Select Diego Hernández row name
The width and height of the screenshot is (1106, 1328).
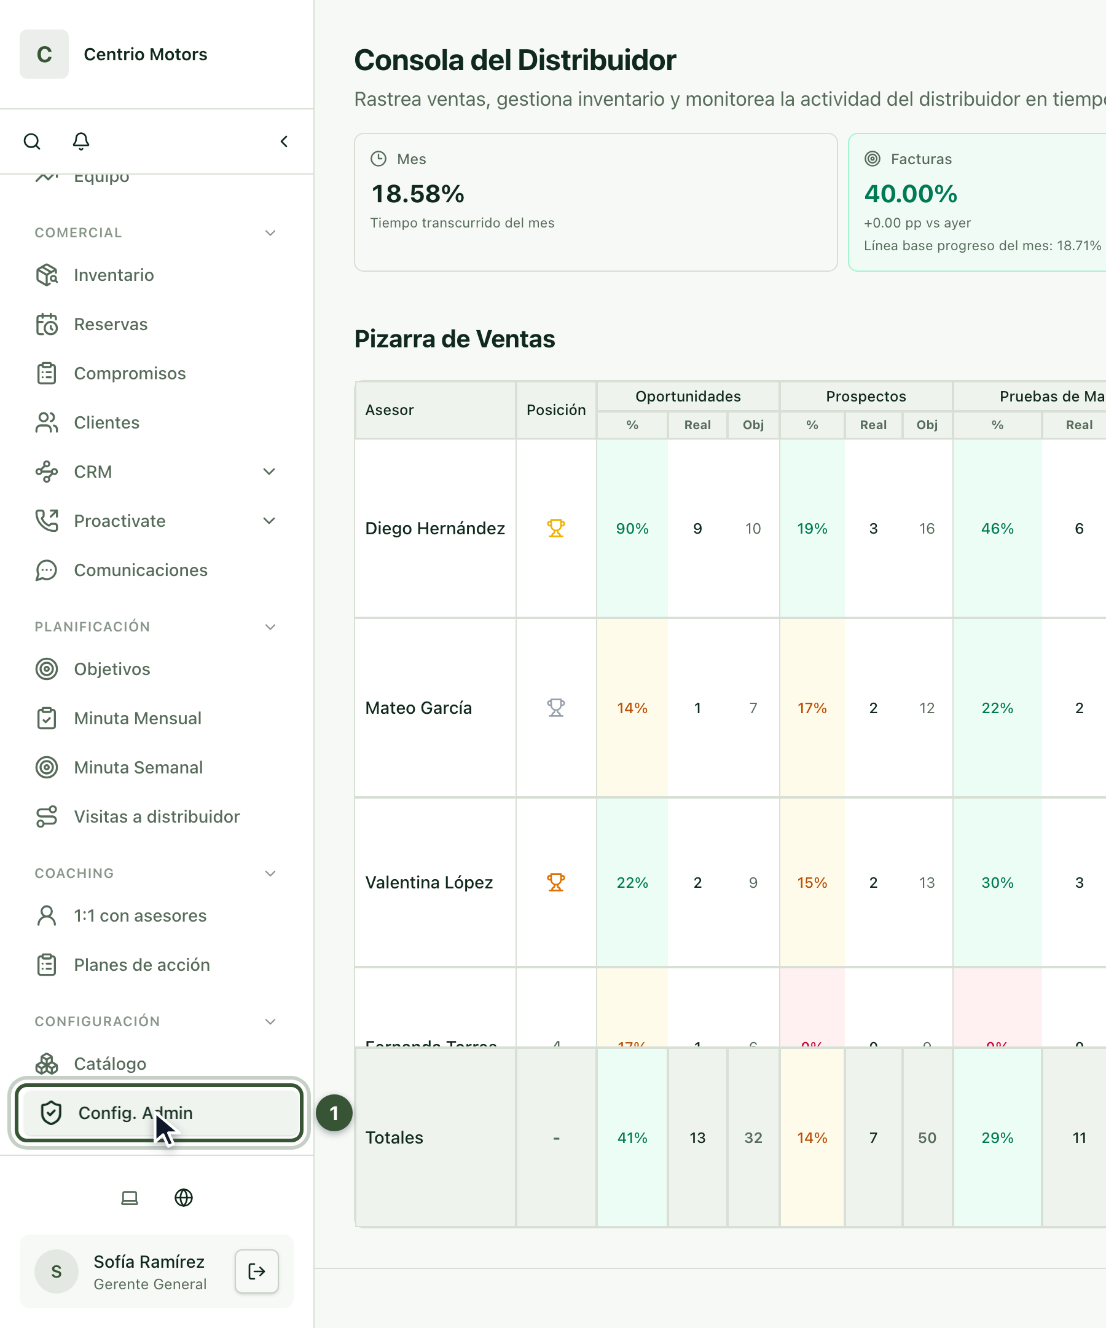point(435,528)
